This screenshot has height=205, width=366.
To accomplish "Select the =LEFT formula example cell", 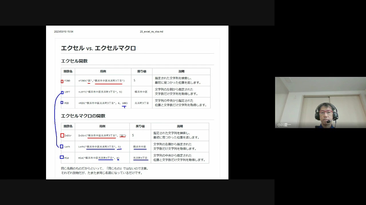I will (x=100, y=92).
